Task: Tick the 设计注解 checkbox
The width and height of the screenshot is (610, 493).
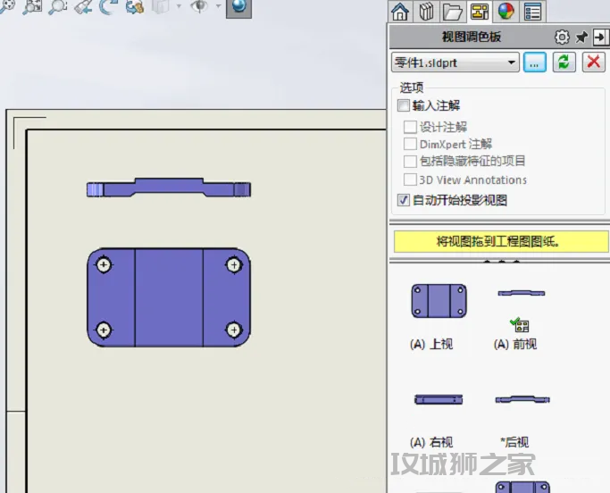Action: tap(411, 127)
